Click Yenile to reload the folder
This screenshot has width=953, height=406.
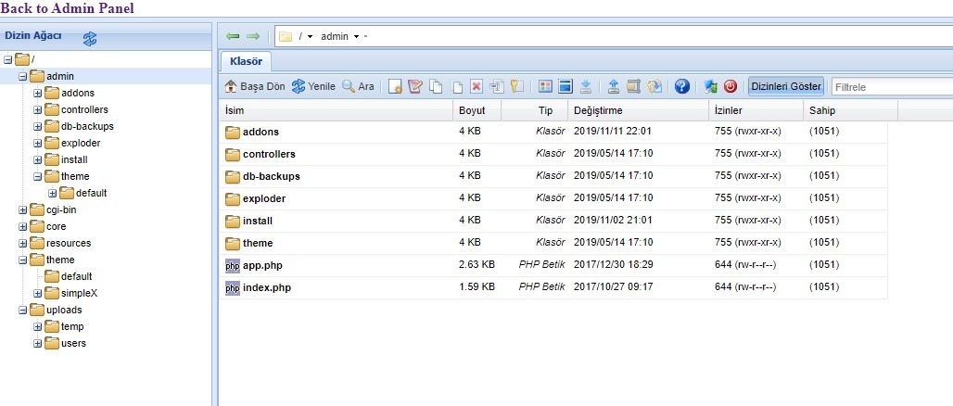(313, 86)
